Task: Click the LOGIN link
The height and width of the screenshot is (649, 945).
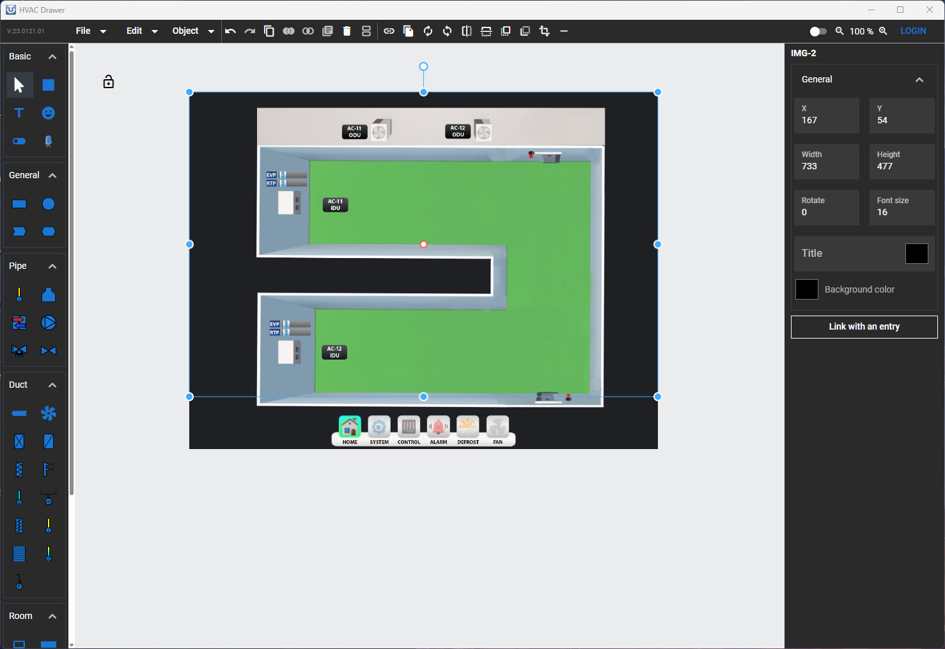Action: coord(912,31)
